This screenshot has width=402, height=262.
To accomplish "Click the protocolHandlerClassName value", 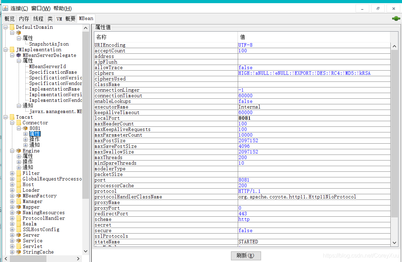I will (x=297, y=197).
